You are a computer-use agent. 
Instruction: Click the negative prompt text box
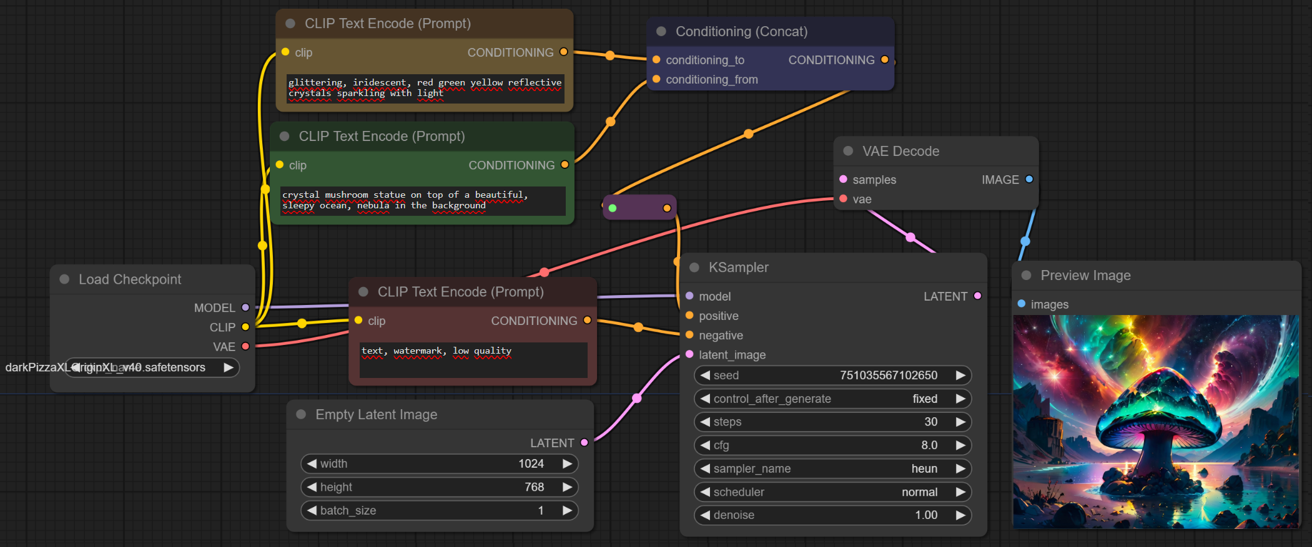tap(473, 359)
